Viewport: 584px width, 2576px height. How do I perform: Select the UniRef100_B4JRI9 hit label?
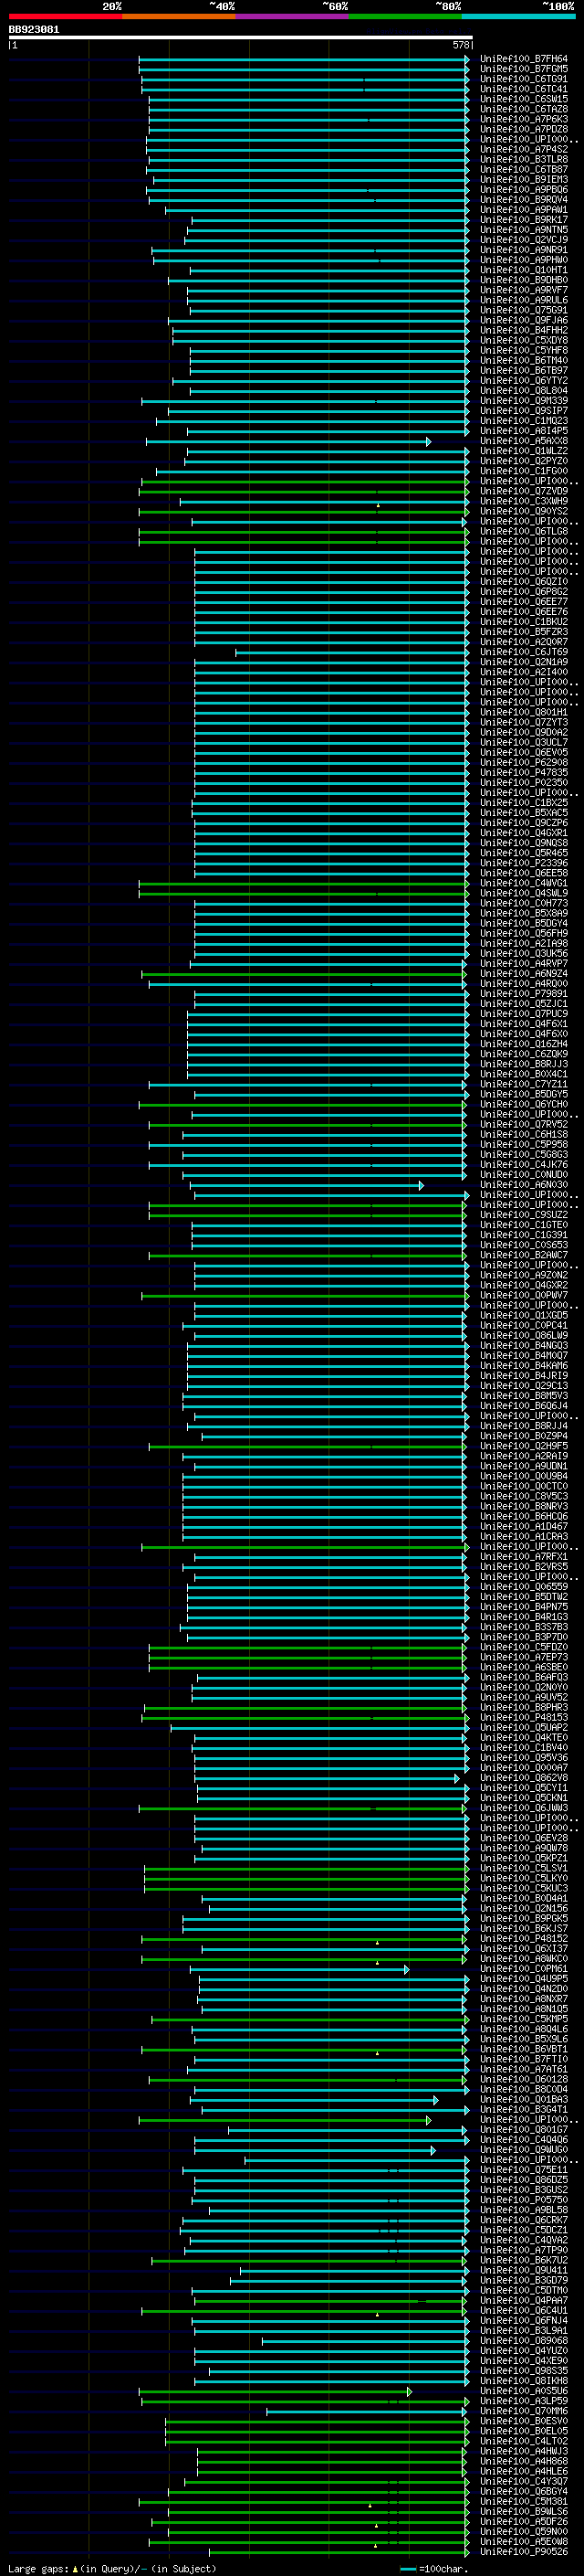(523, 1375)
